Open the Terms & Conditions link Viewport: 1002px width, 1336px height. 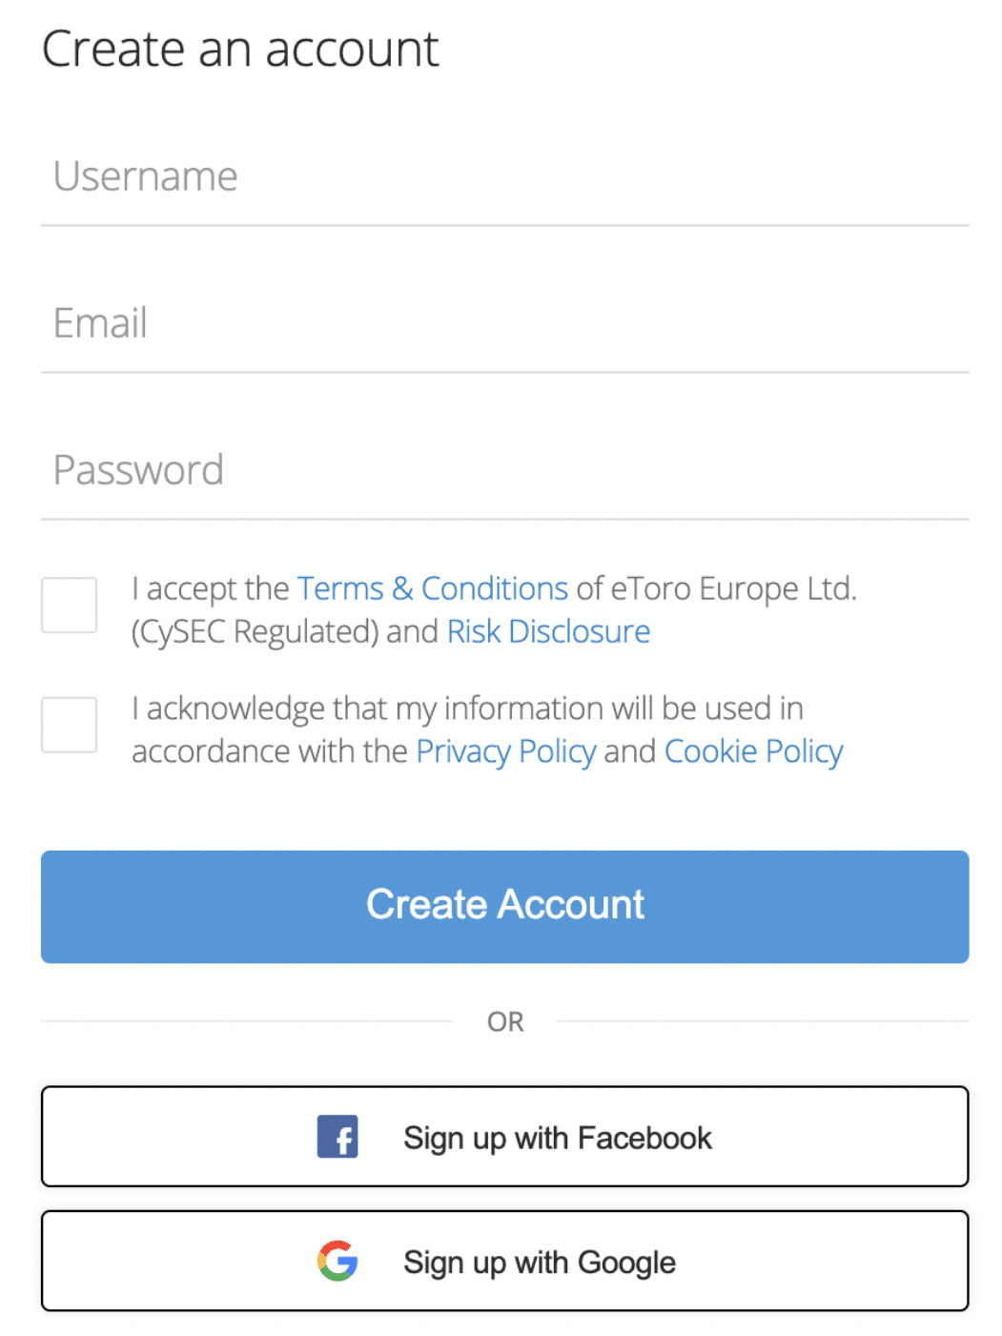[432, 588]
